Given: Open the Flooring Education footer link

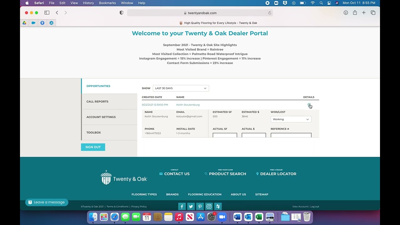Looking at the screenshot, I should click(205, 194).
